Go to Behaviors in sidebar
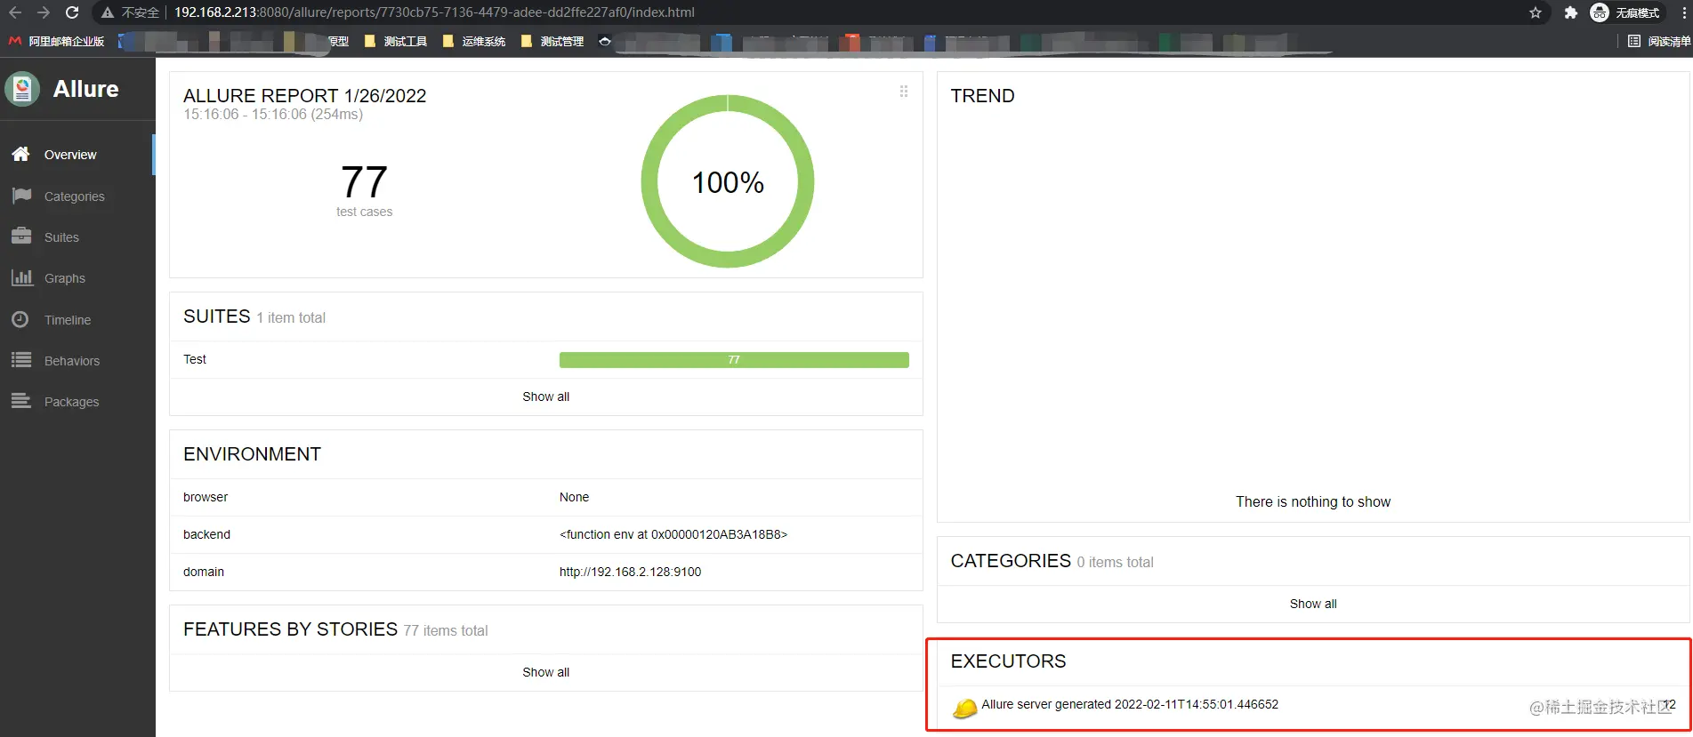 [x=77, y=361]
